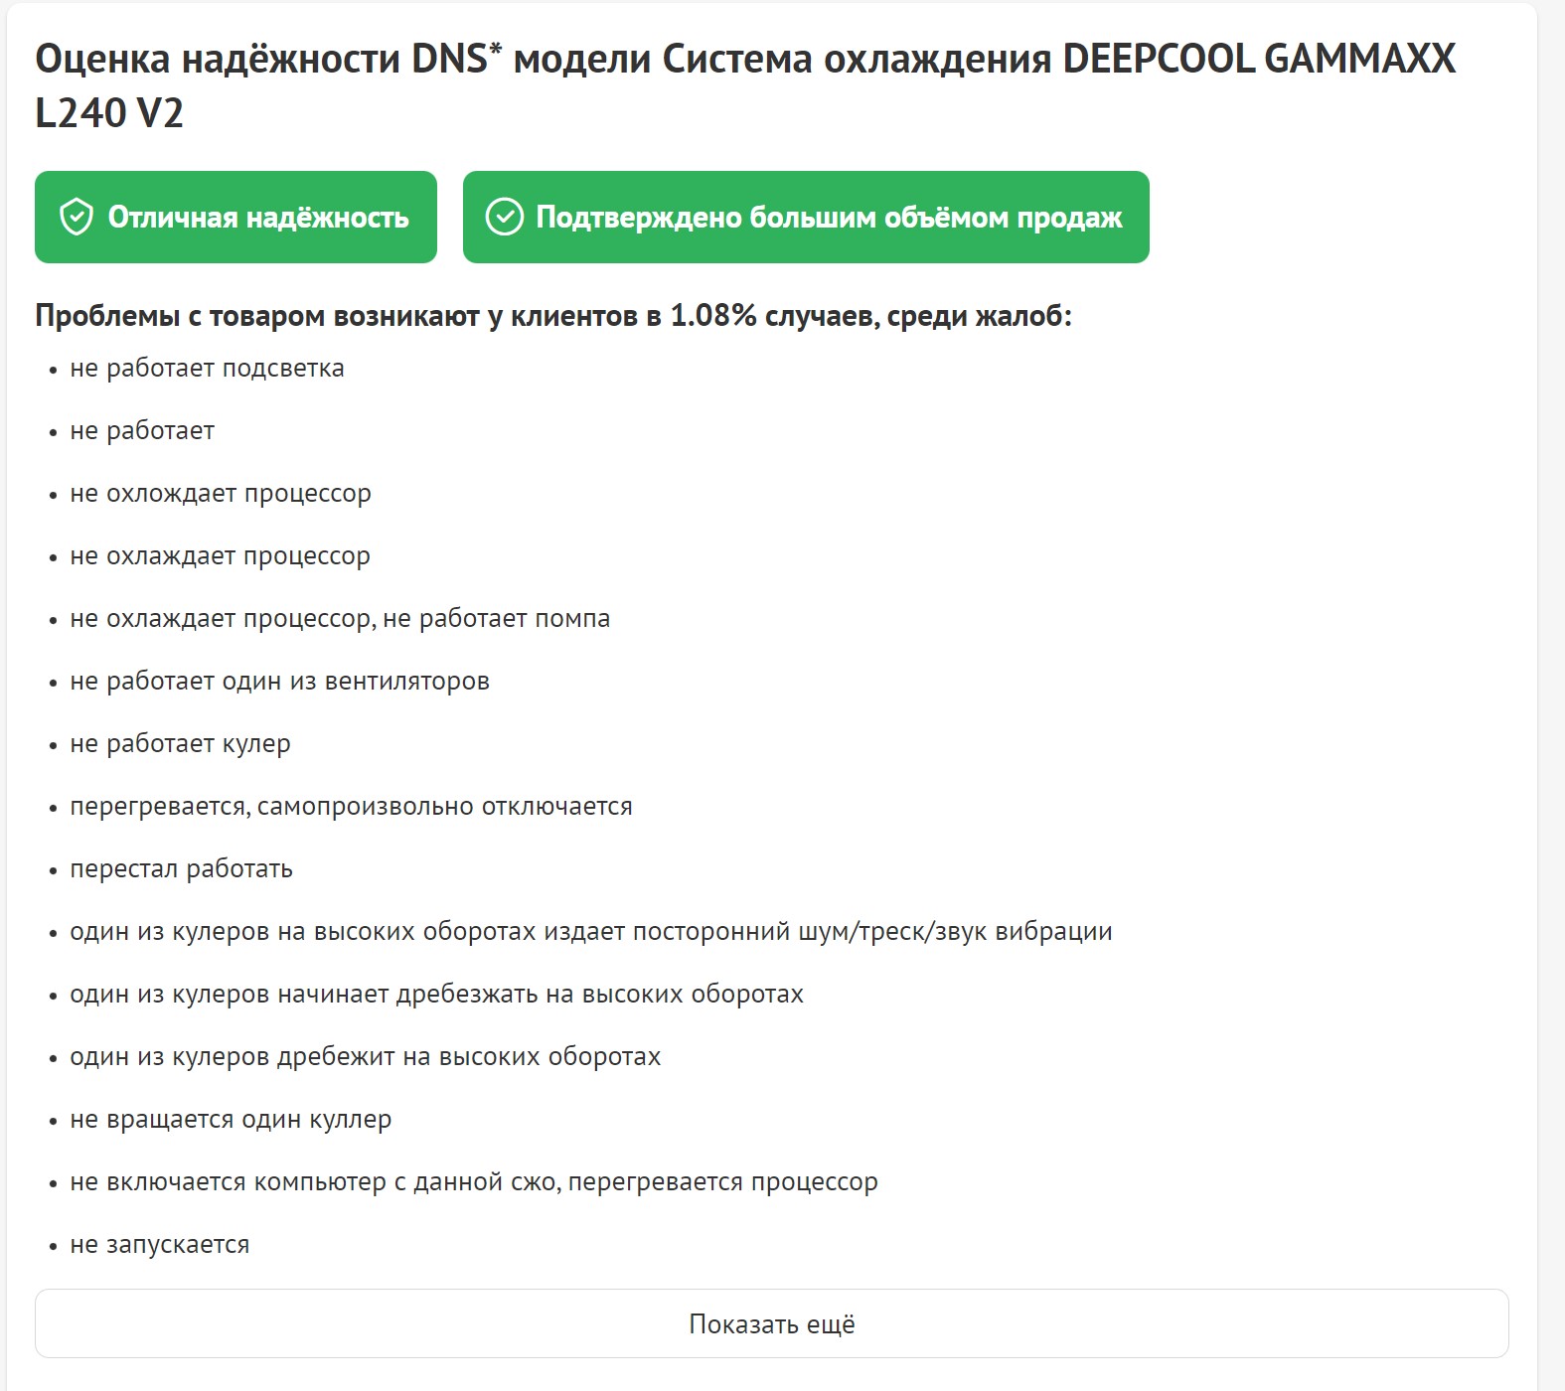Select the "перестал работать" list item

click(181, 869)
